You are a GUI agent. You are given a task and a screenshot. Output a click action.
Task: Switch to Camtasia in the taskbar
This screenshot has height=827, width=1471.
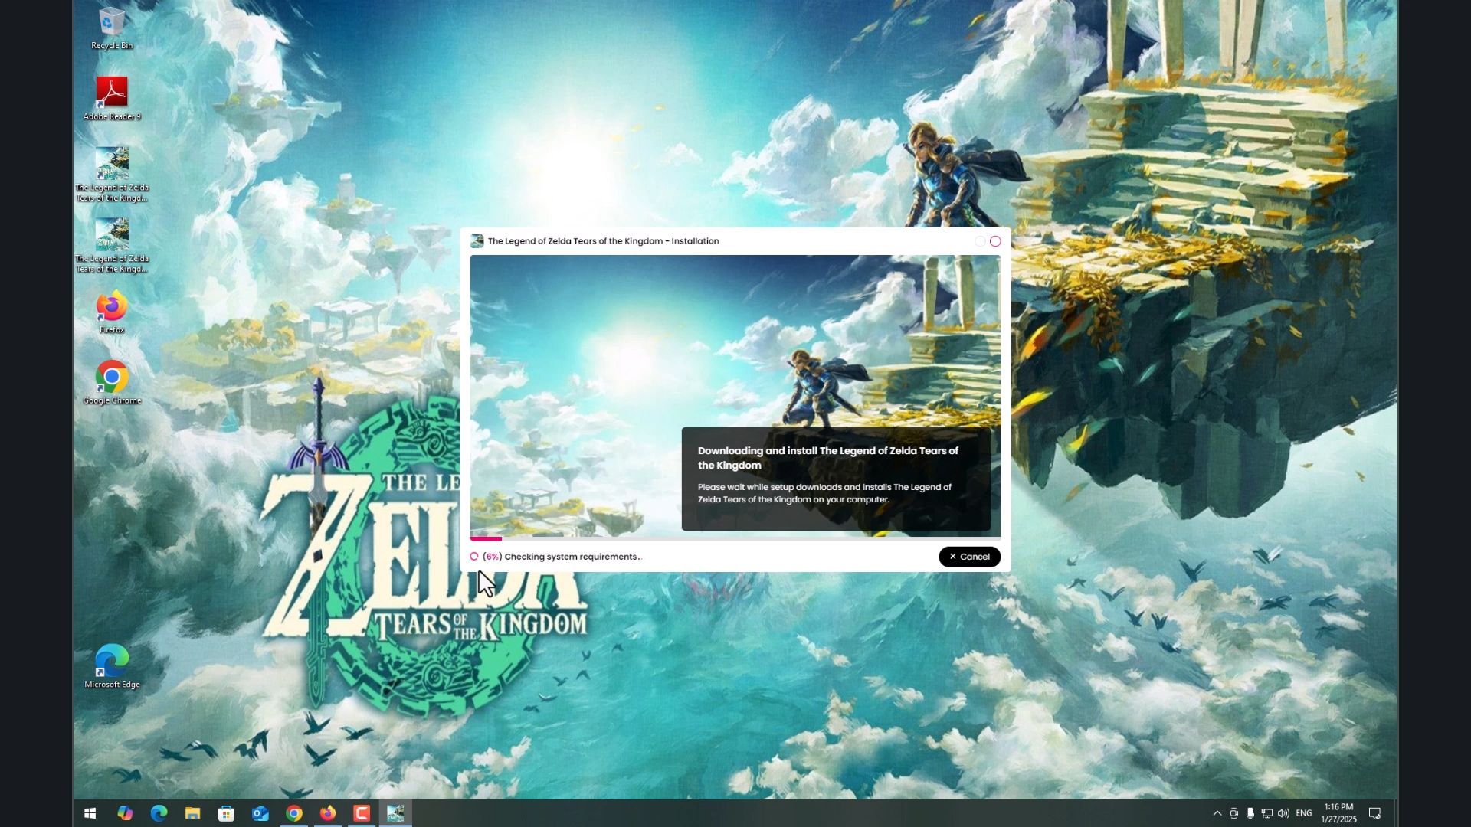click(362, 813)
